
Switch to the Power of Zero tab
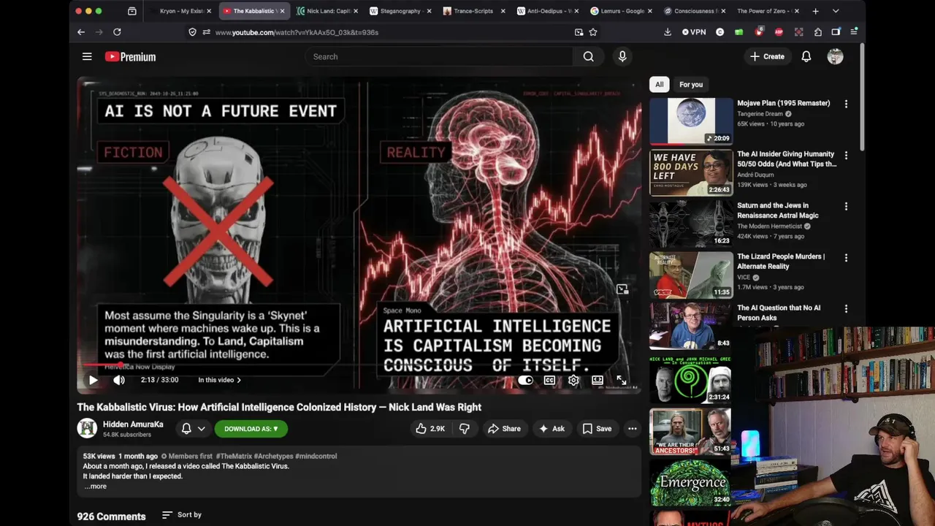[766, 11]
